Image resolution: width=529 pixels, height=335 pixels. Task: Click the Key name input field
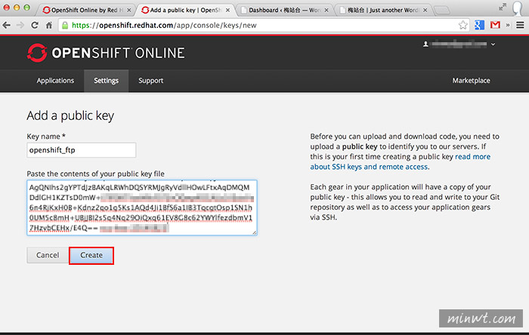(x=82, y=150)
